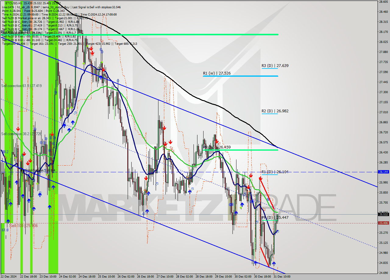Image resolution: width=390 pixels, height=280 pixels.
Task: Click the 'Target 423: 15.902' text
Action: (x=98, y=44)
